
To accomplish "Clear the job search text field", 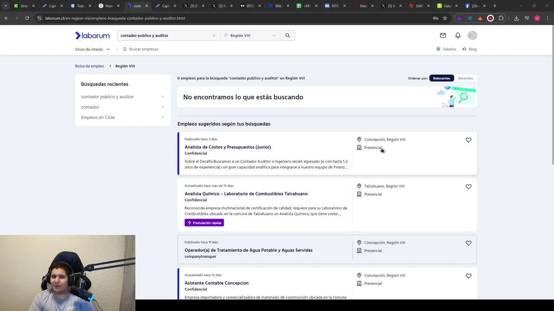I will [x=214, y=35].
